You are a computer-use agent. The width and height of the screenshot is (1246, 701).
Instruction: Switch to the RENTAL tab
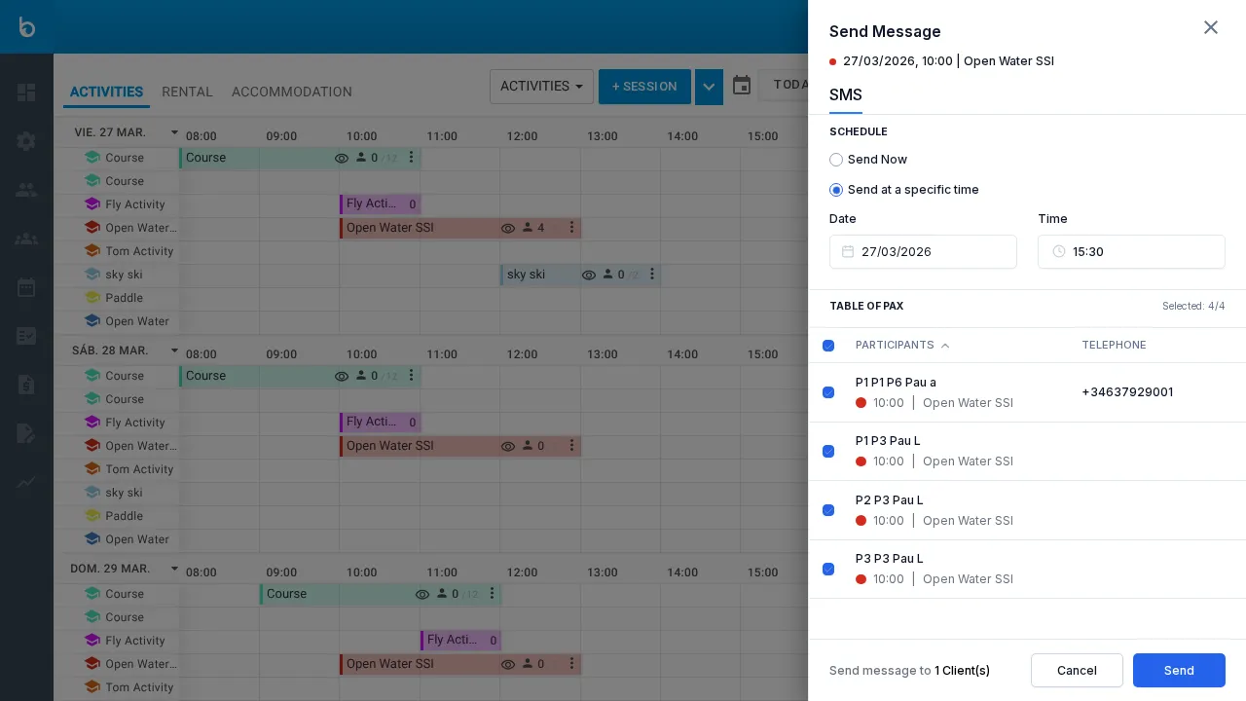tap(187, 92)
